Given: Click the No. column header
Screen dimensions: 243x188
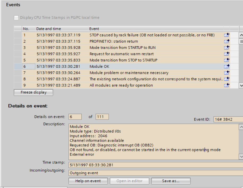Looking at the screenshot, I should pyautogui.click(x=29, y=29).
